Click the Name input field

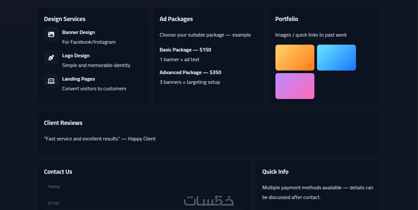click(144, 187)
